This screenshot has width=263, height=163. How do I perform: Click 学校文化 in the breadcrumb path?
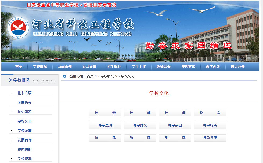128,76
